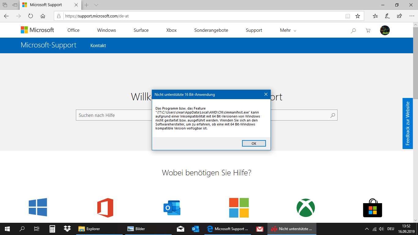The height and width of the screenshot is (235, 418).
Task: Open Feedback zur Website side tab
Action: point(408,124)
